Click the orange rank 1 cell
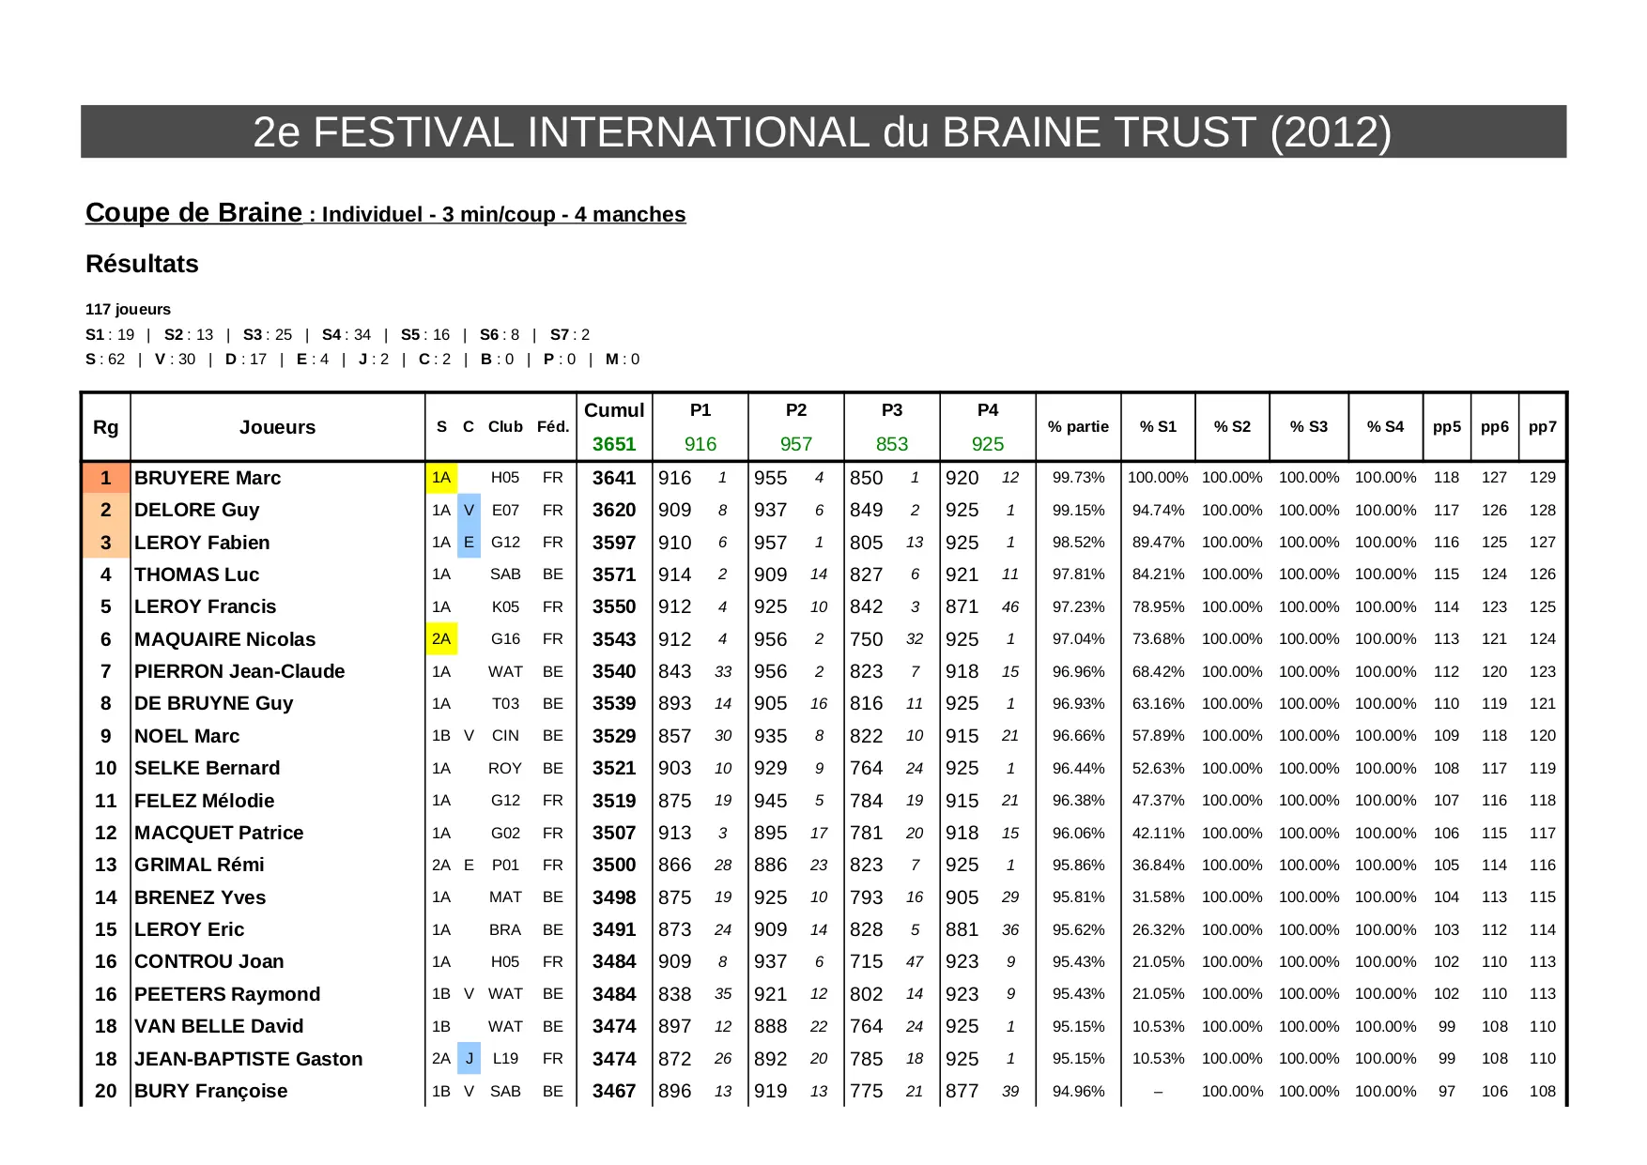The image size is (1647, 1165). pyautogui.click(x=105, y=478)
